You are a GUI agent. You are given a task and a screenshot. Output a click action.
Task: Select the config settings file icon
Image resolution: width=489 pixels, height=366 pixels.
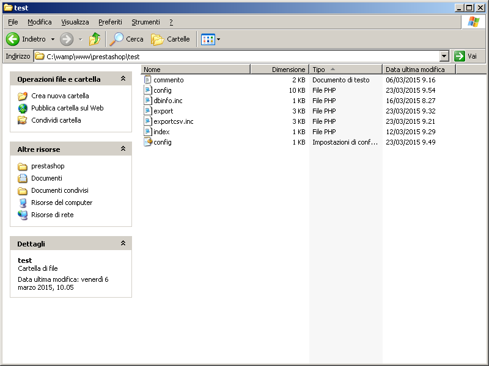148,142
